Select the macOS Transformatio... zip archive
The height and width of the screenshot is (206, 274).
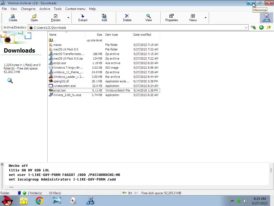[x=104, y=54]
